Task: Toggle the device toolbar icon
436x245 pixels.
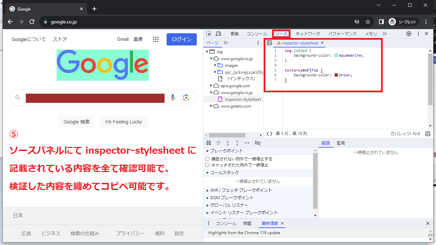Action: (218, 34)
